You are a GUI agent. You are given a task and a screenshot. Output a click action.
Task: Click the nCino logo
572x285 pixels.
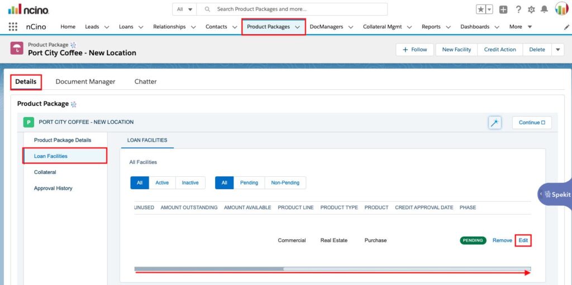[28, 9]
